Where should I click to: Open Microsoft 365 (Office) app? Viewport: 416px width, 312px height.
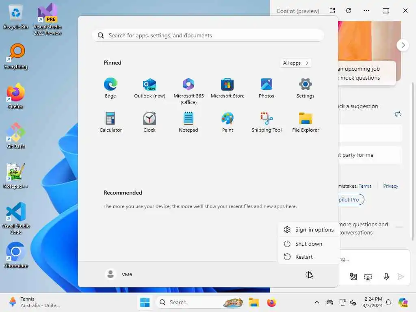tap(188, 91)
